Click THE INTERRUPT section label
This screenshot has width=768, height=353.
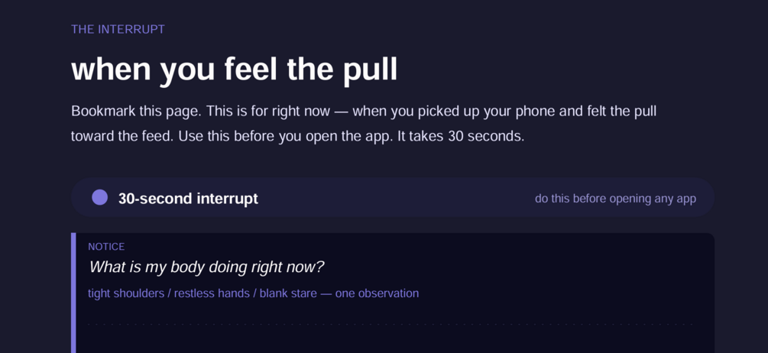pyautogui.click(x=118, y=29)
